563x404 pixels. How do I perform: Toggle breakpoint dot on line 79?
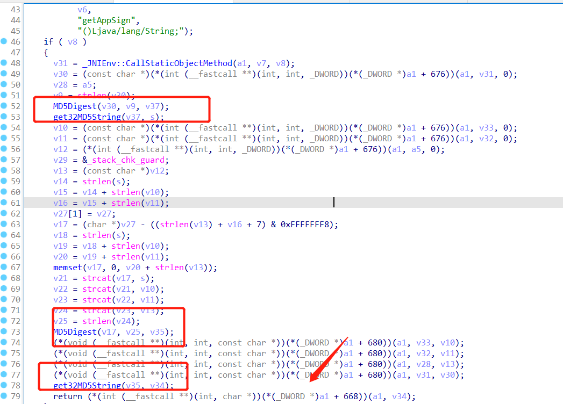click(4, 396)
